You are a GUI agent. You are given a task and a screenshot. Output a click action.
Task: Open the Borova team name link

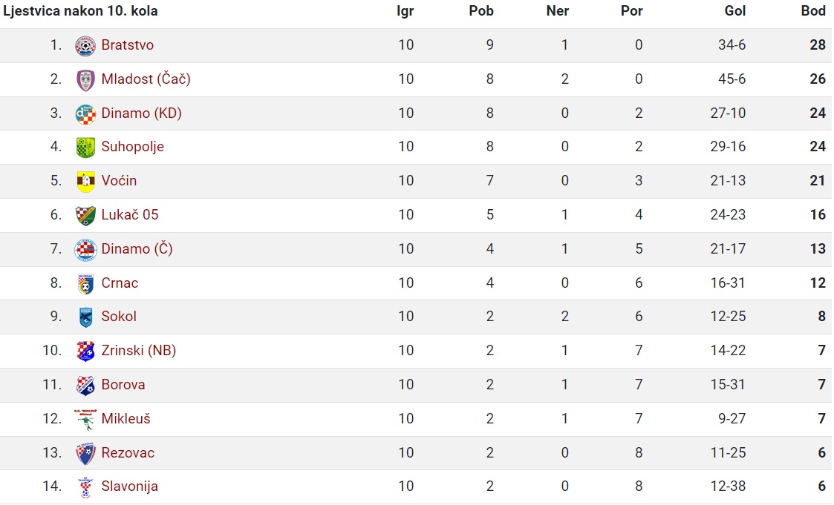click(x=123, y=384)
